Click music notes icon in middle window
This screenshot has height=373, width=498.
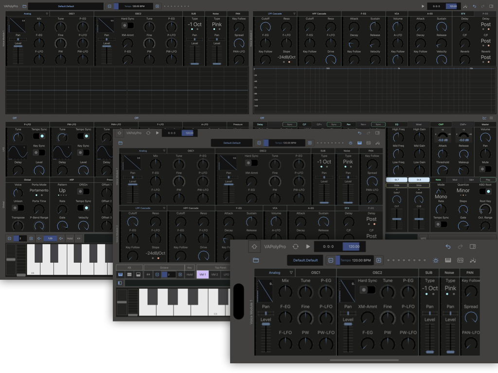(377, 143)
